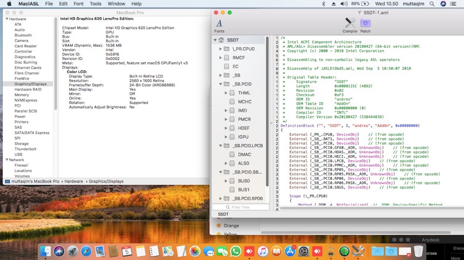This screenshot has height=260, width=464.
Task: Open the Tools menu
Action: coord(96,4)
